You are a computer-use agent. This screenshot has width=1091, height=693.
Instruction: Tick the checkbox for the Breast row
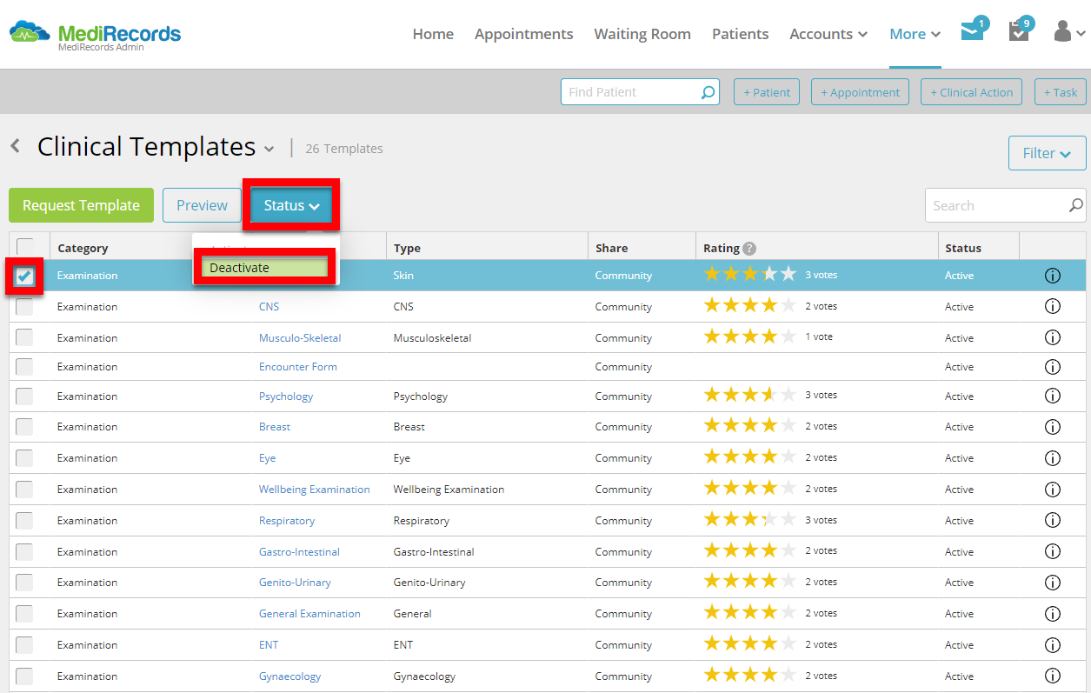[x=24, y=427]
